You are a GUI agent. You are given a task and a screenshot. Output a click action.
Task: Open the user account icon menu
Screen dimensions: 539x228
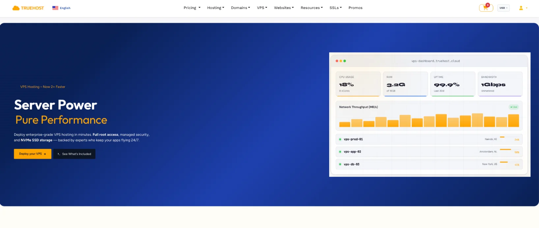pos(521,8)
